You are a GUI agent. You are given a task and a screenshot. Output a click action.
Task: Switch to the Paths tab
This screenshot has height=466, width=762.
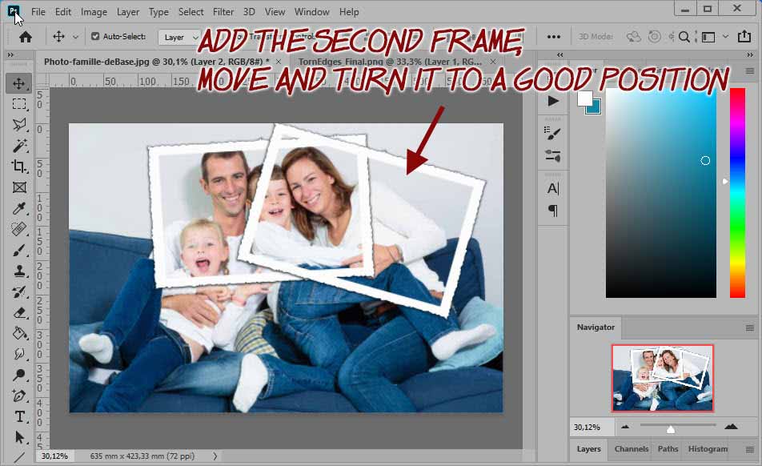pos(668,449)
